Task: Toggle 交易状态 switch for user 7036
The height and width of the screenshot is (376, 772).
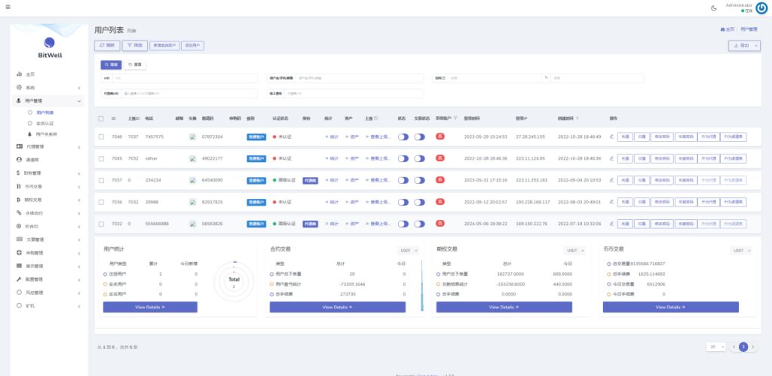Action: 419,202
